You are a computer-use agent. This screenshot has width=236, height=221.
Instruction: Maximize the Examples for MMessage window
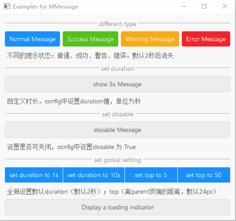point(204,6)
